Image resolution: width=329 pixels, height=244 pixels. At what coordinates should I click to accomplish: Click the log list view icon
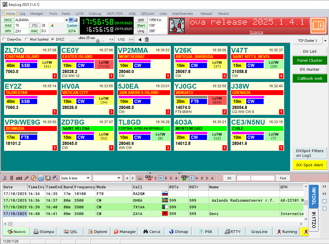tap(4, 178)
